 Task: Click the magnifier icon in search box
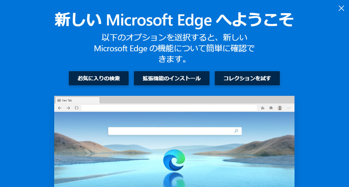click(x=236, y=131)
